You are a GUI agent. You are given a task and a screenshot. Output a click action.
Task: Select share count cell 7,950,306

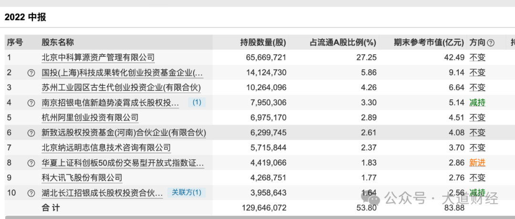[268, 103]
